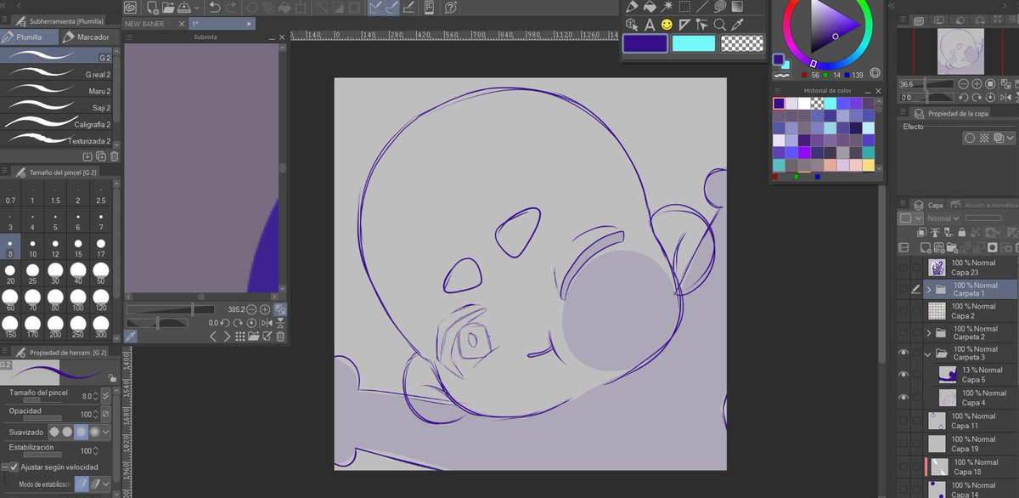Click the Navigator canvas thumbnail
1019x498 pixels.
960,51
